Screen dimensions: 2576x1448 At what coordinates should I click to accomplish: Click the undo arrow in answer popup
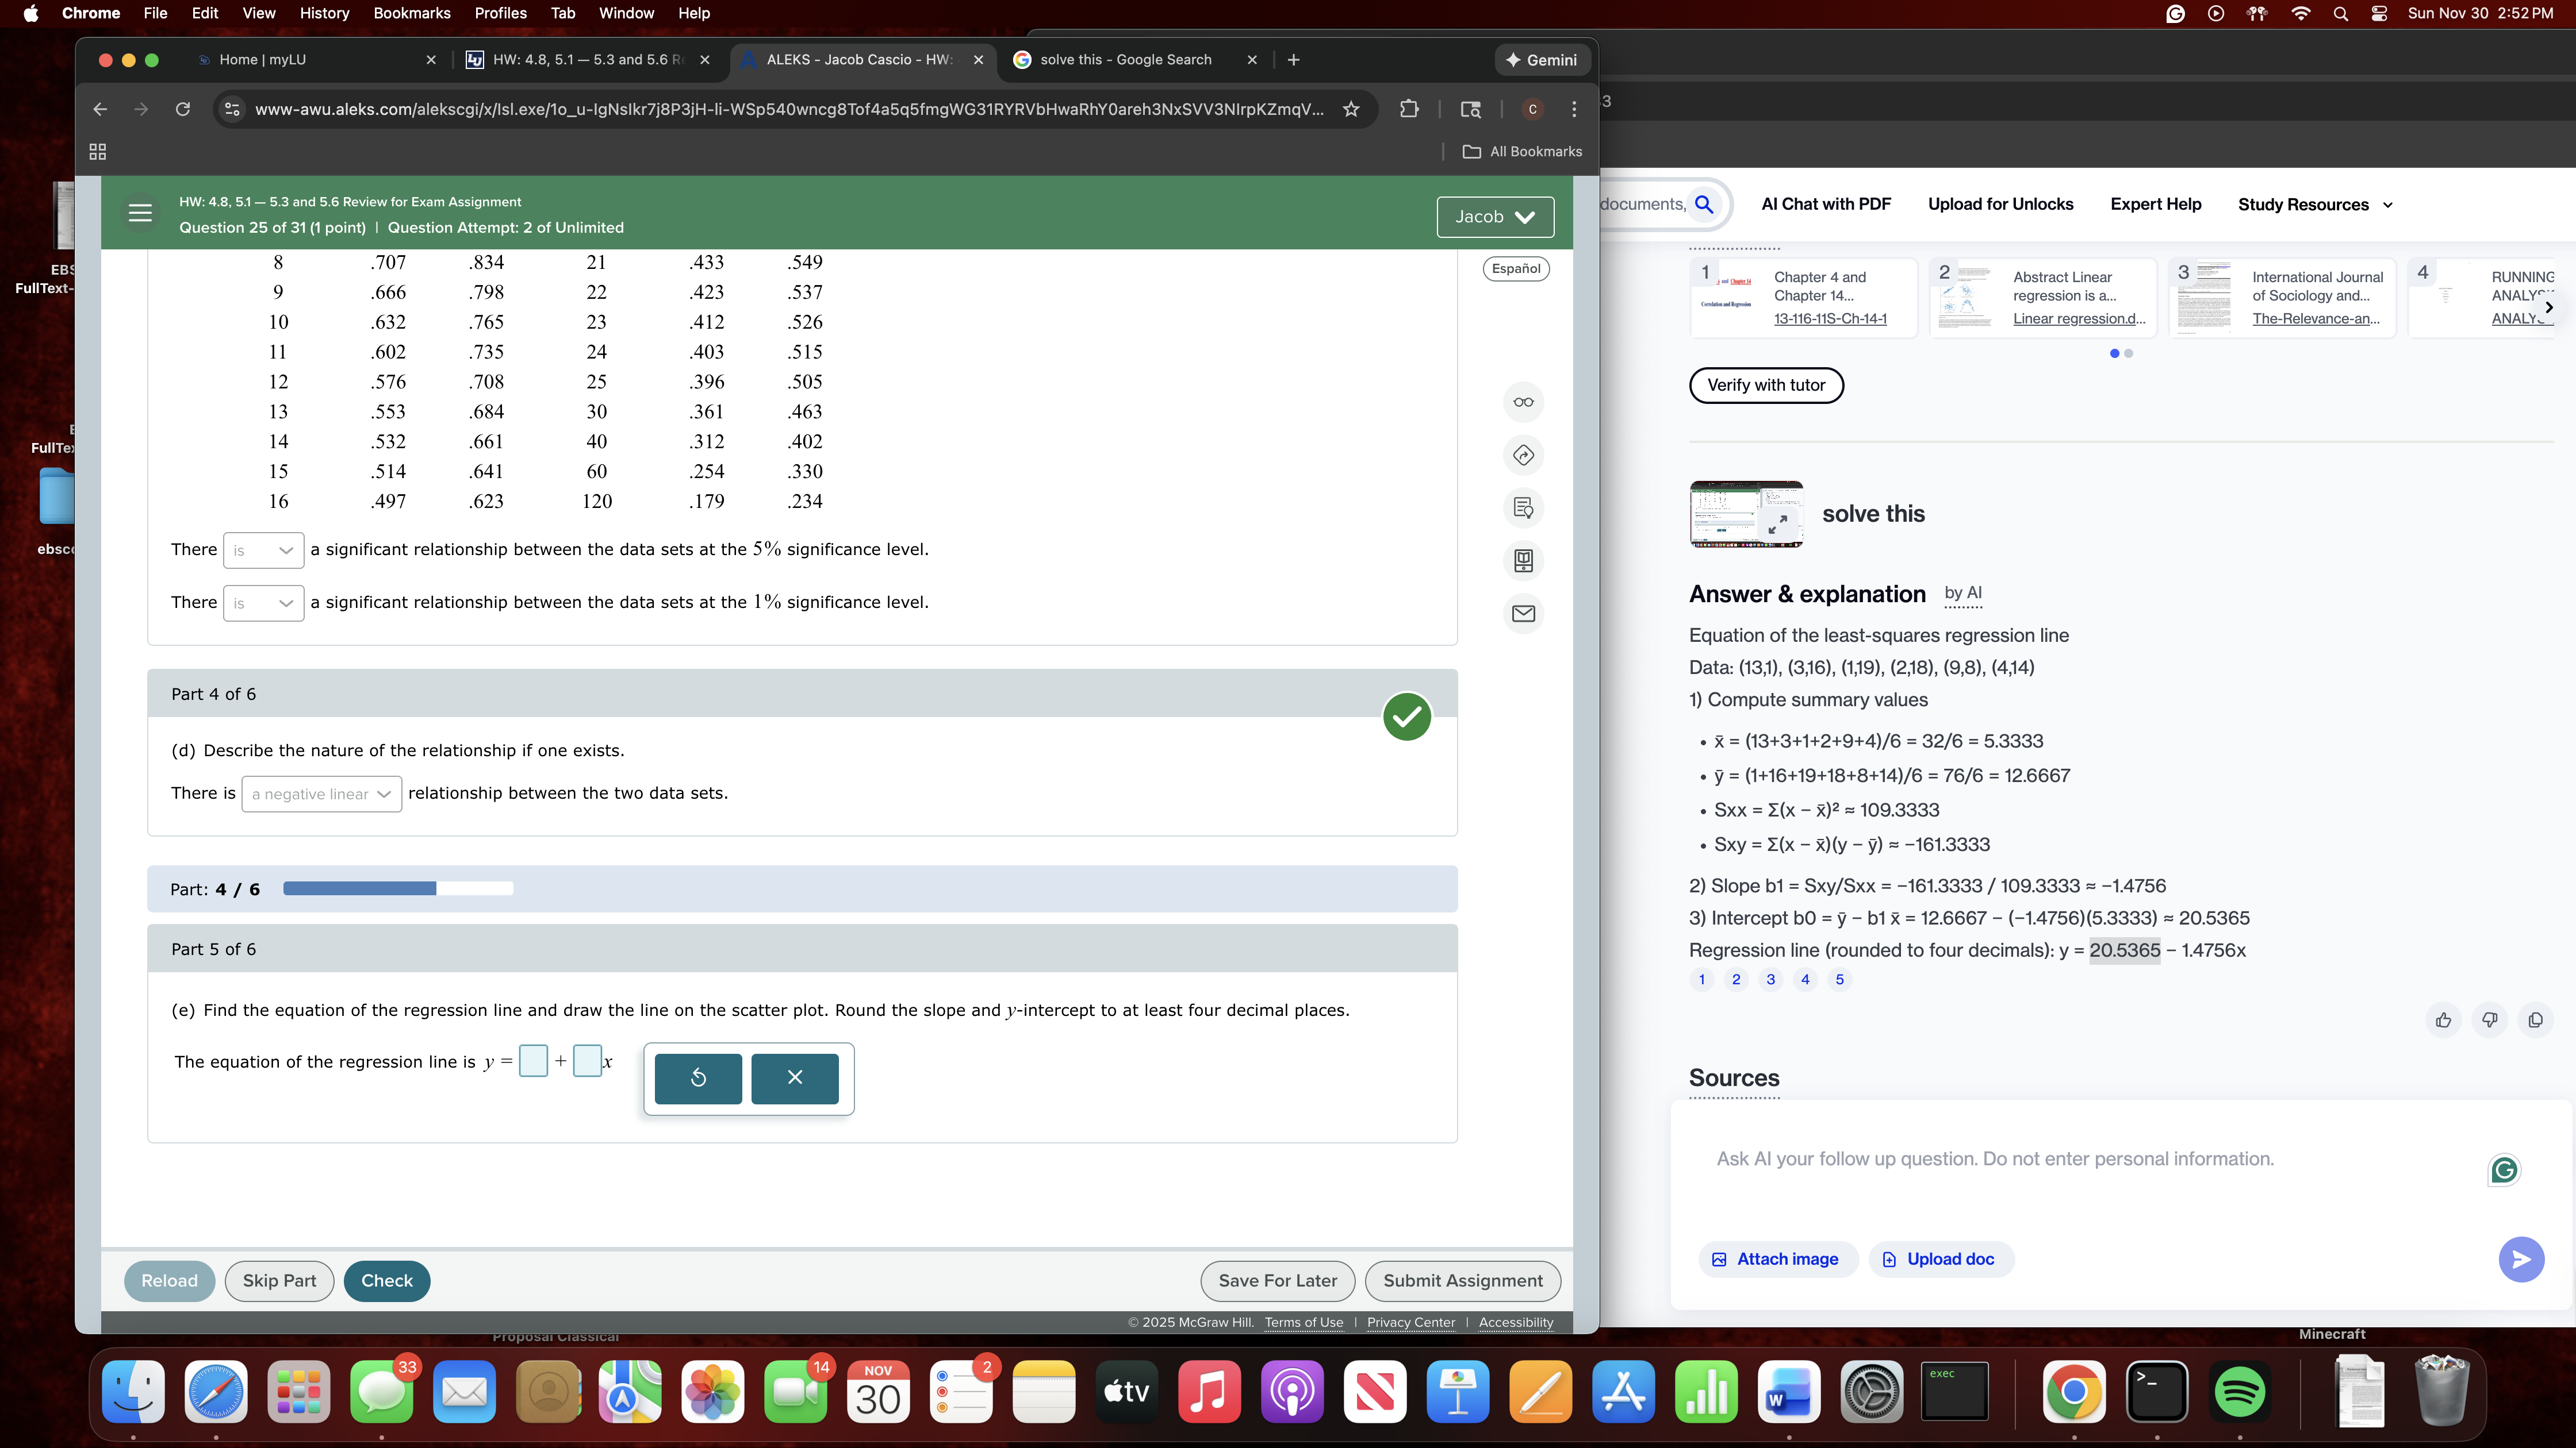point(697,1079)
